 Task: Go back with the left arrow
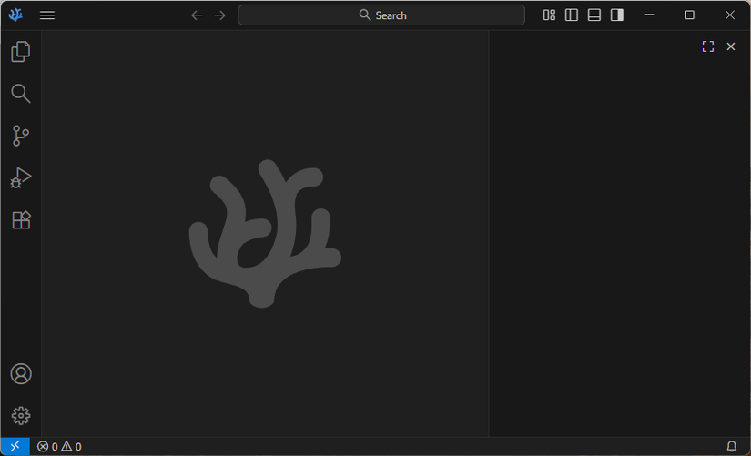pyautogui.click(x=197, y=15)
